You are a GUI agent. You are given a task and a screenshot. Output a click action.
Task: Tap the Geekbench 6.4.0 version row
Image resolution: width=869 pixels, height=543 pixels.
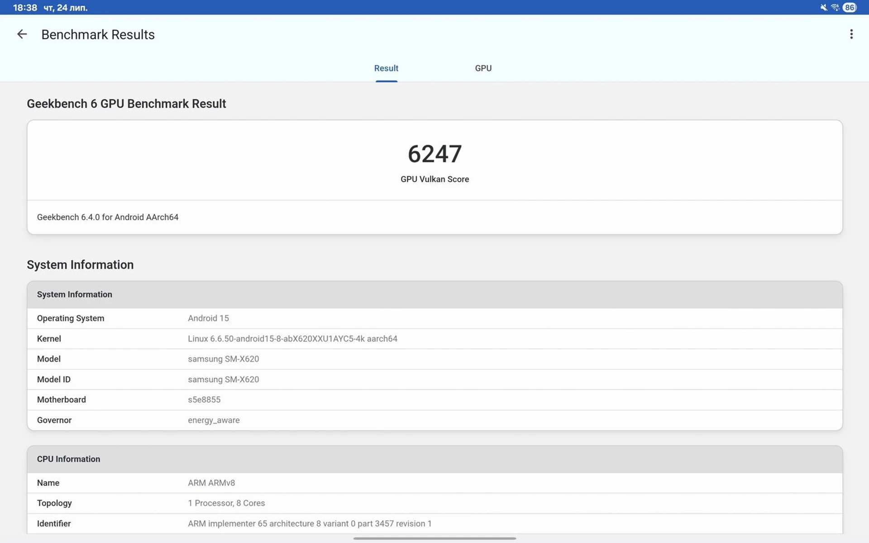(108, 217)
